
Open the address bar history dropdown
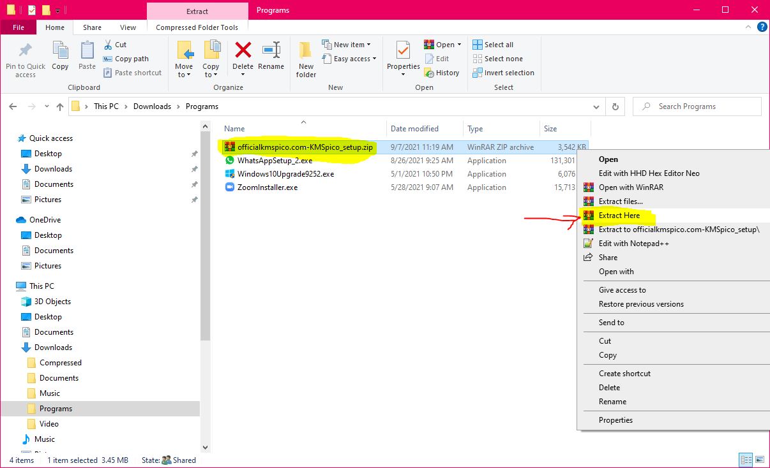(597, 106)
